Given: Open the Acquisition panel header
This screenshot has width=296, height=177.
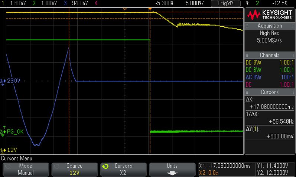Looking at the screenshot, I should click(270, 26).
